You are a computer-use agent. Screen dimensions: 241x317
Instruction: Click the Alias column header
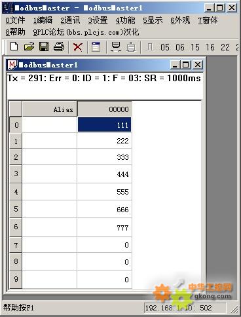pos(50,109)
